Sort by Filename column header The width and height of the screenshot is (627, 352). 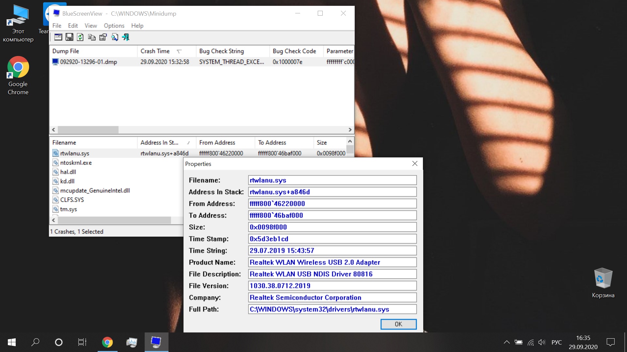(x=93, y=143)
